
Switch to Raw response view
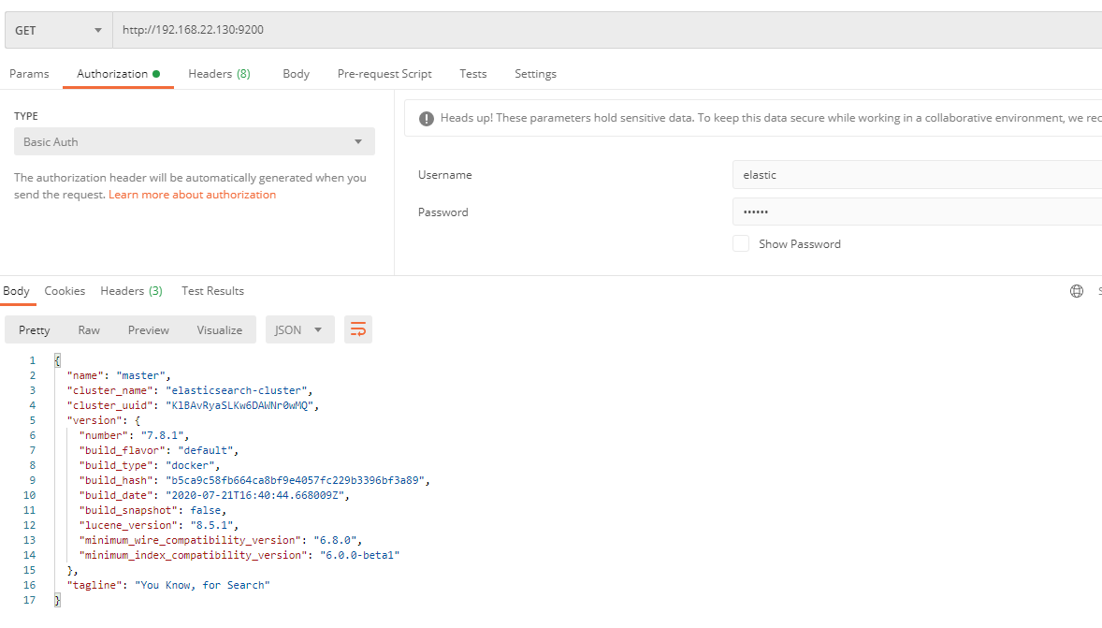point(89,329)
